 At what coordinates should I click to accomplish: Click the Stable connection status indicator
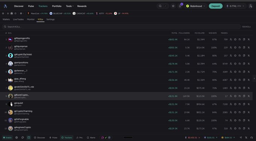(8, 138)
